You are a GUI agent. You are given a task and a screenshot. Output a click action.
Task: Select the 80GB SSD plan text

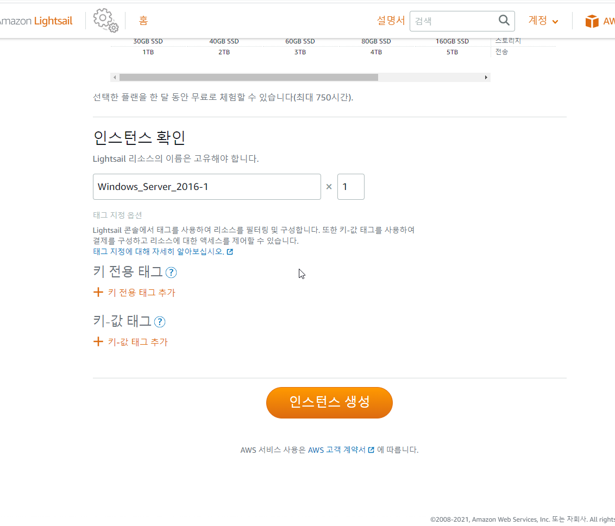(376, 41)
